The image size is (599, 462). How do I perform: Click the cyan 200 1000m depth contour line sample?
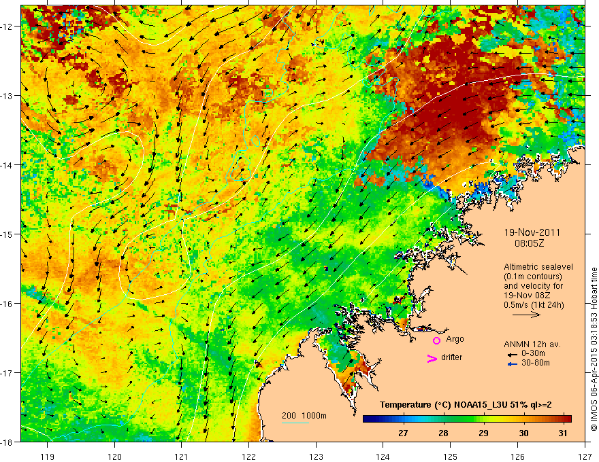(295, 423)
